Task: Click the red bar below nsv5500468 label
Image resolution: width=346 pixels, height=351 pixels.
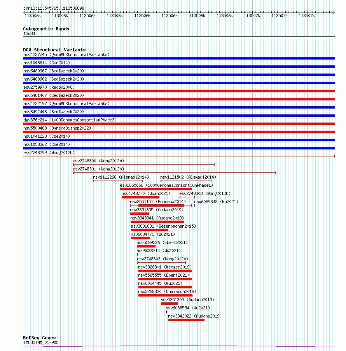Action: [179, 132]
